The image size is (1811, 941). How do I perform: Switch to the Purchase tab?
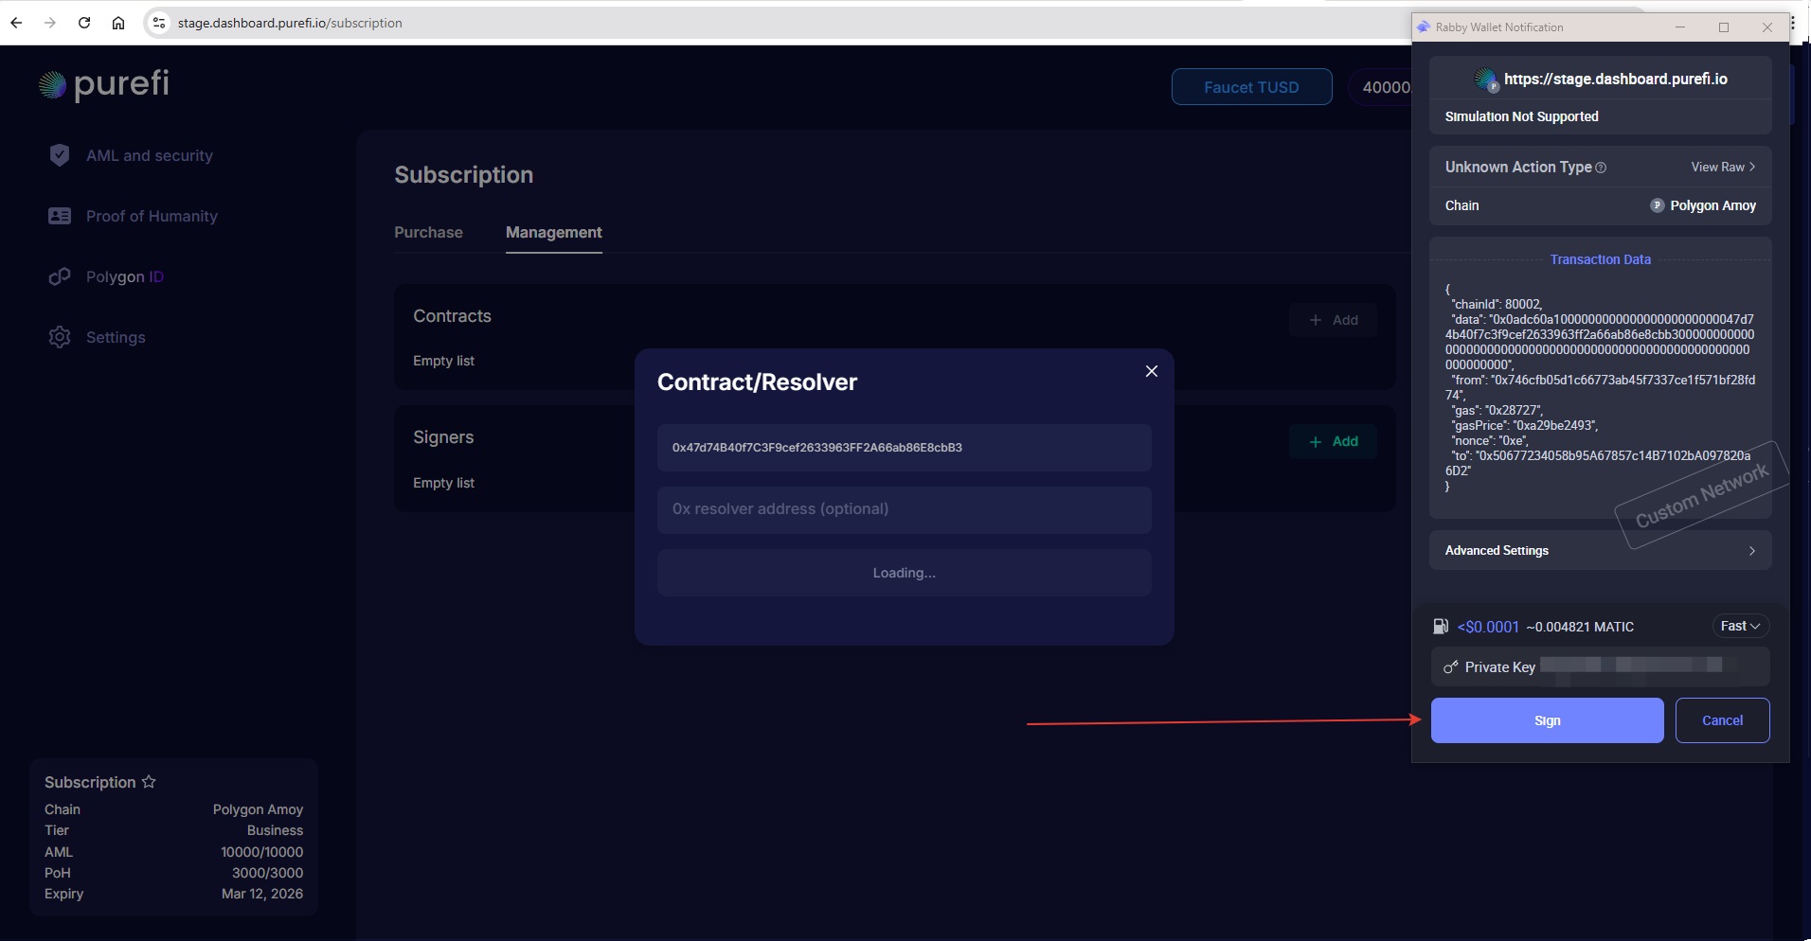point(428,232)
